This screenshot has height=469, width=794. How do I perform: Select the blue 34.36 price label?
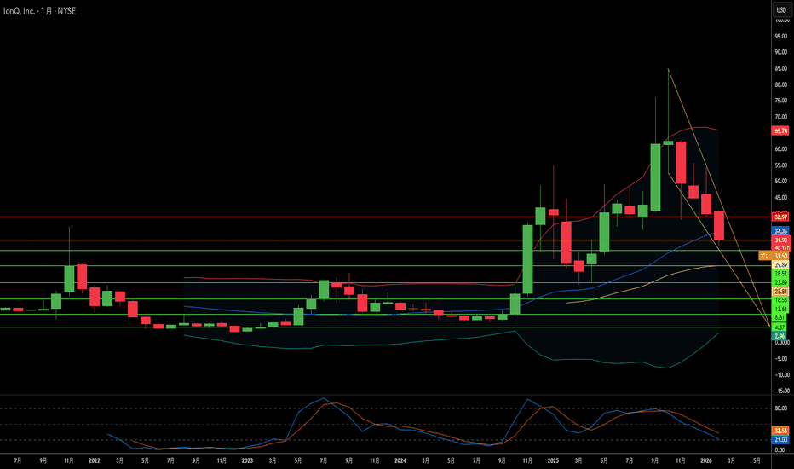780,230
